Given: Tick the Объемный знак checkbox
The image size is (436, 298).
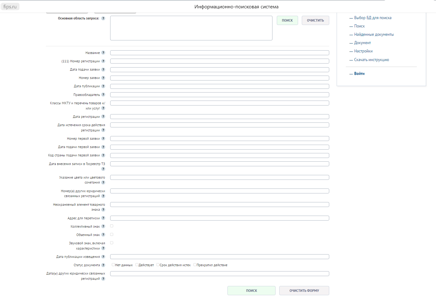Looking at the screenshot, I should click(112, 234).
